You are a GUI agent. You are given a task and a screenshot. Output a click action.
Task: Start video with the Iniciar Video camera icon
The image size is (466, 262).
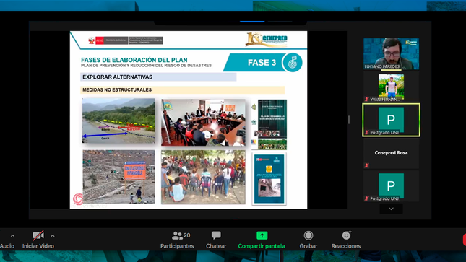coord(38,236)
